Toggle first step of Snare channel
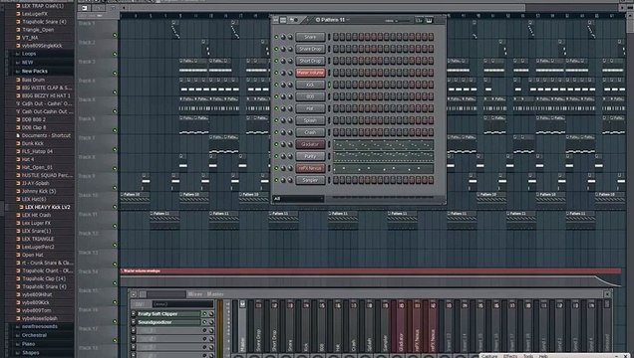 click(x=336, y=37)
